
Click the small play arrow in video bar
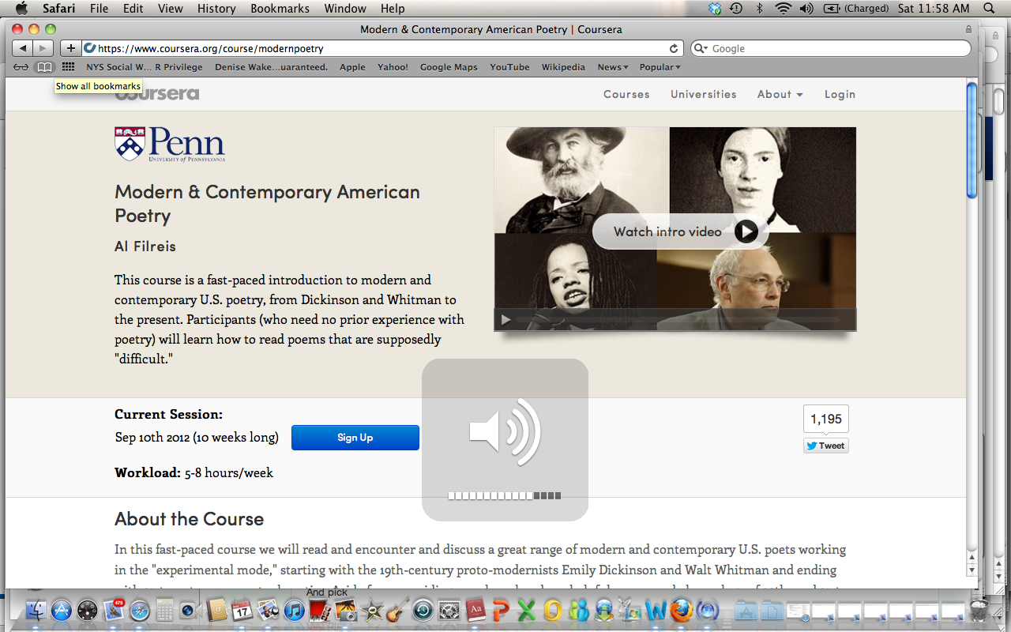pyautogui.click(x=506, y=320)
